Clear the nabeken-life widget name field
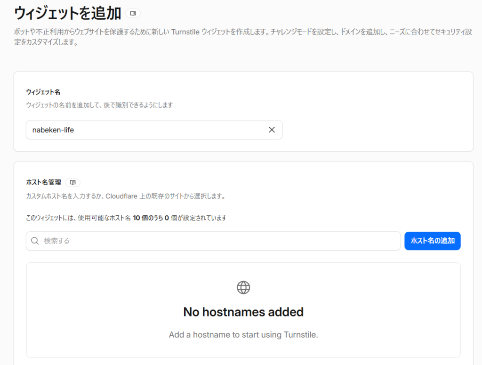Screen dimensions: 482x365 272,130
